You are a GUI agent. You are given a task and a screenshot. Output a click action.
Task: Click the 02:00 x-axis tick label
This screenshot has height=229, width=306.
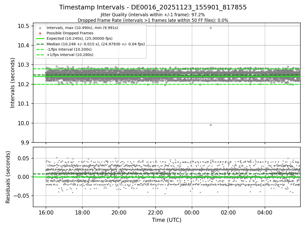click(x=228, y=212)
